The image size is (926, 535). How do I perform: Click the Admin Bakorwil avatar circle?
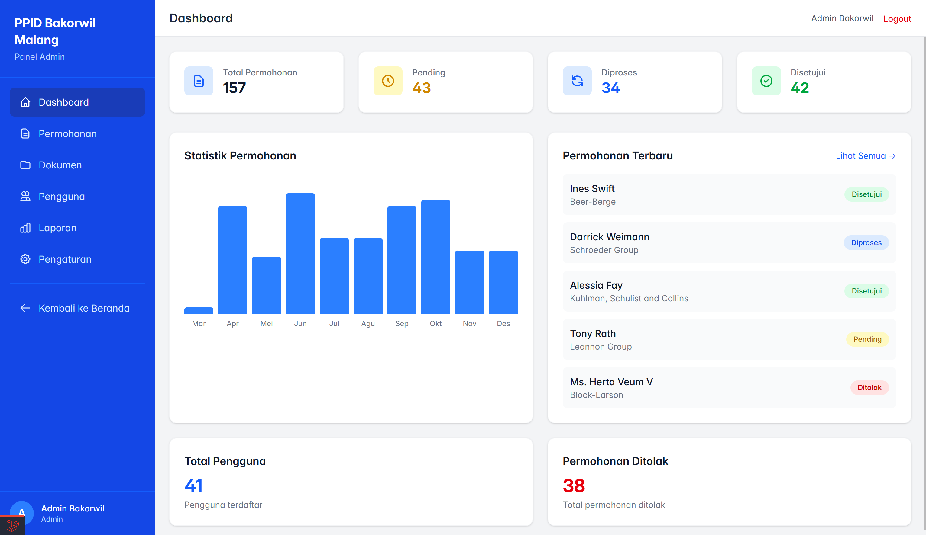22,513
